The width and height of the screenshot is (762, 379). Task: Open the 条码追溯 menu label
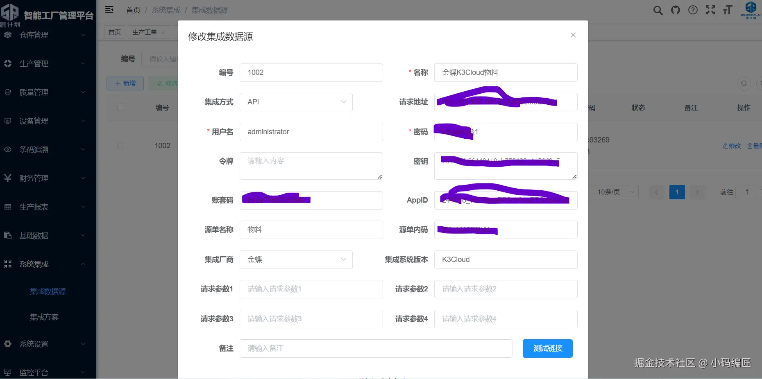pos(34,149)
